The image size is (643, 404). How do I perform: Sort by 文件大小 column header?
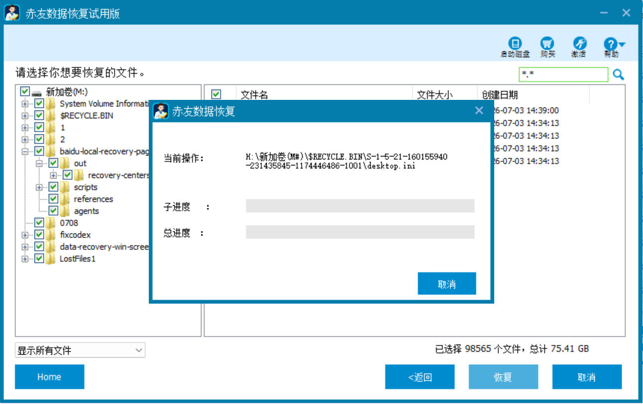(x=444, y=94)
